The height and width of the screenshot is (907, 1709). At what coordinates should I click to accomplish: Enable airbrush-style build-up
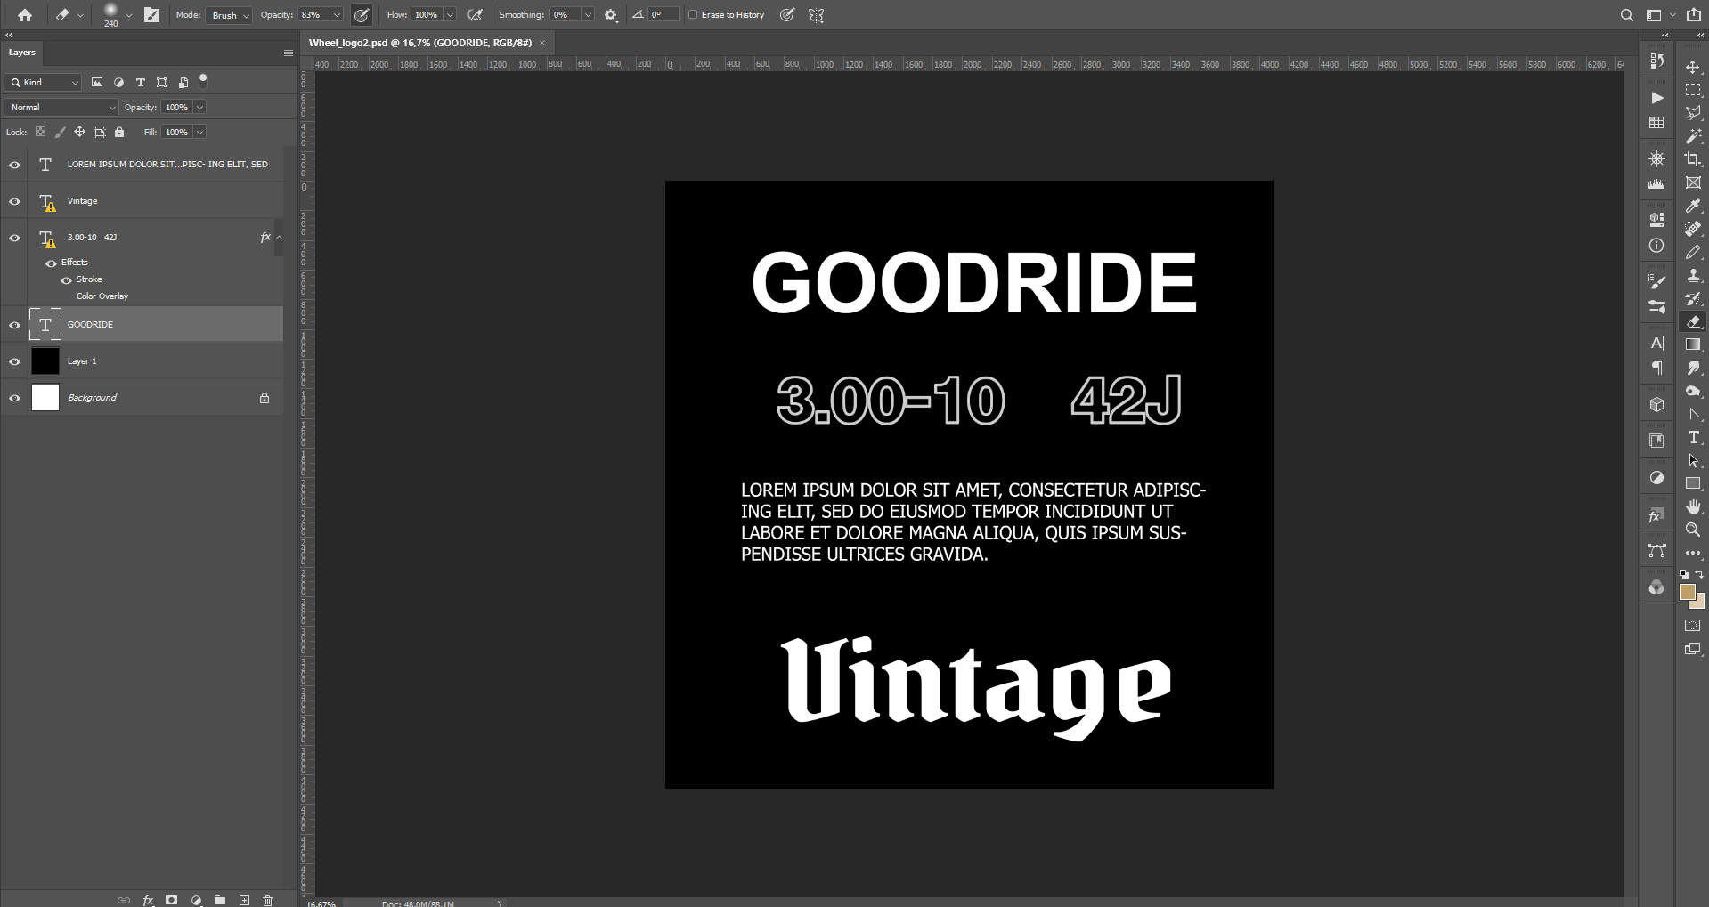pos(475,15)
